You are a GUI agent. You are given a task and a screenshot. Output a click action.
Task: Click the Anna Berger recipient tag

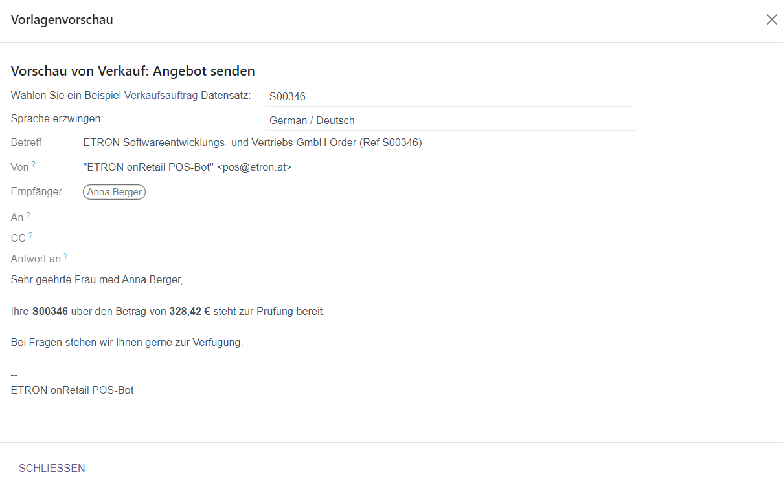point(114,192)
